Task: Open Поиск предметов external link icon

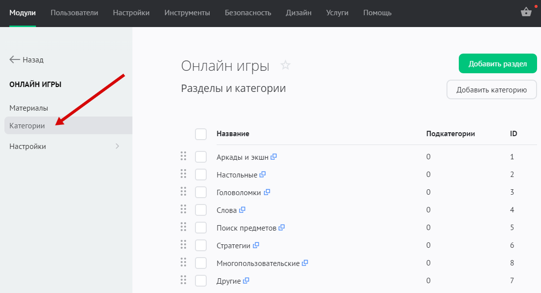Action: tap(282, 228)
